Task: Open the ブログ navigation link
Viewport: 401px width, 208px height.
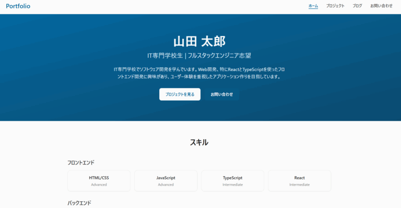Action: (357, 6)
